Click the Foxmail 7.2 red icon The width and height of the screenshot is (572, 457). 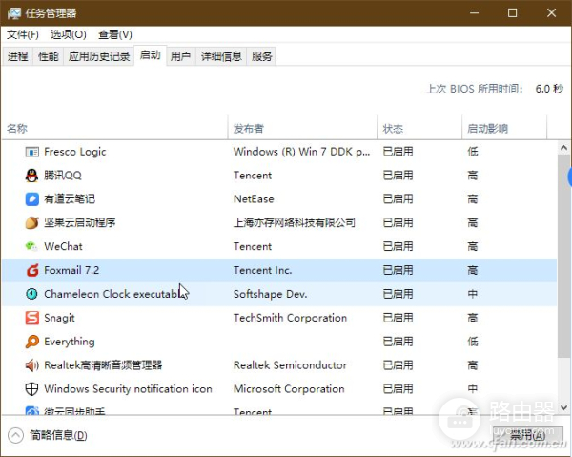point(32,270)
